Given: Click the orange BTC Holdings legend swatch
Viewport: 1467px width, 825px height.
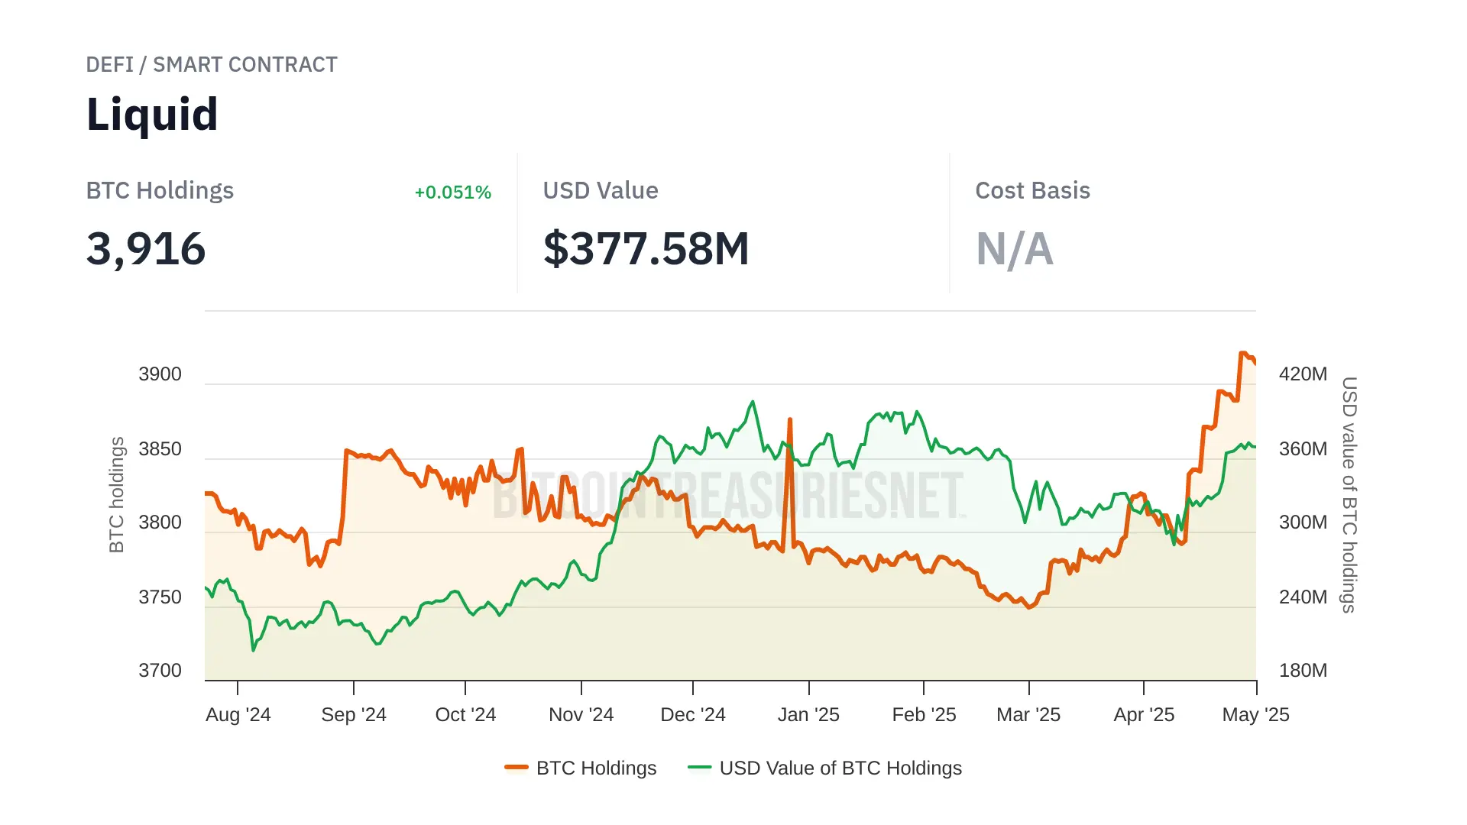Looking at the screenshot, I should (x=517, y=768).
